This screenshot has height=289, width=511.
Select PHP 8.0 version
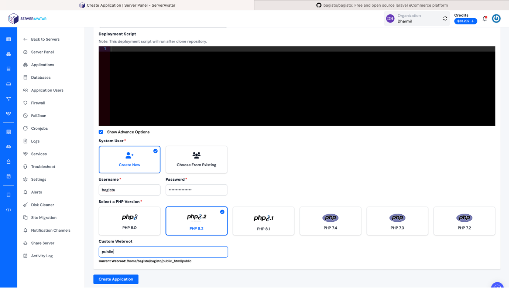tap(130, 222)
